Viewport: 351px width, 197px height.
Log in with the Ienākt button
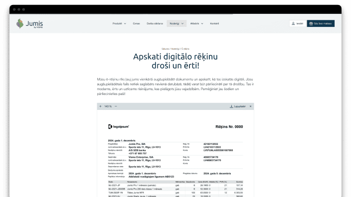click(x=298, y=23)
